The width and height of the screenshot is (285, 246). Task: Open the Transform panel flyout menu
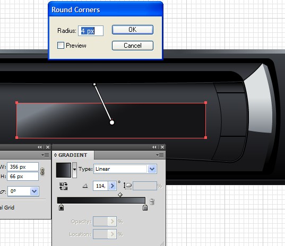coord(45,155)
